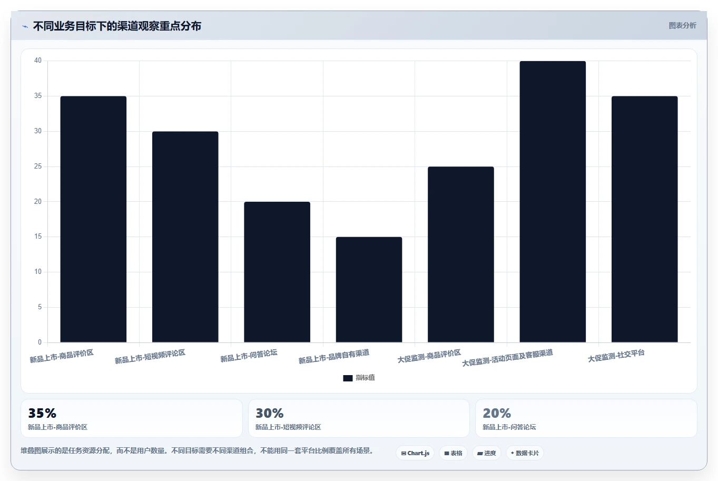This screenshot has height=481, width=718.
Task: Click the chart title 不同业务目标下的渠道观察重点分布
Action: pos(117,26)
